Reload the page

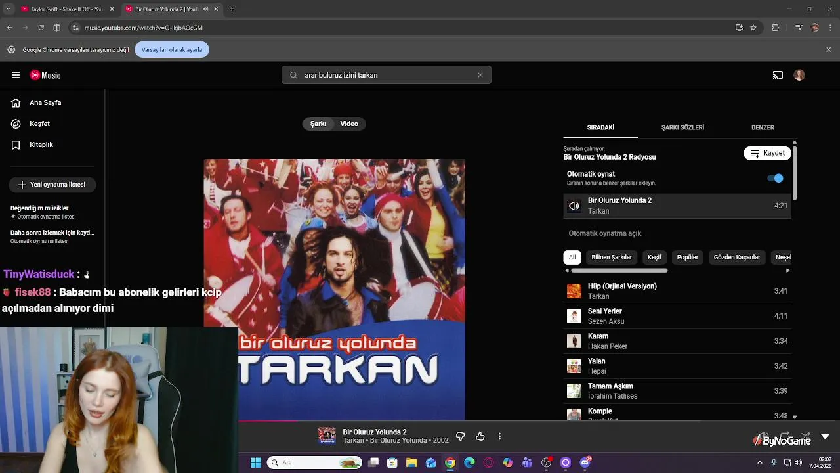click(x=41, y=28)
